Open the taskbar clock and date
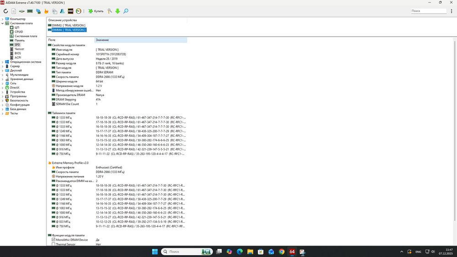 (x=446, y=252)
